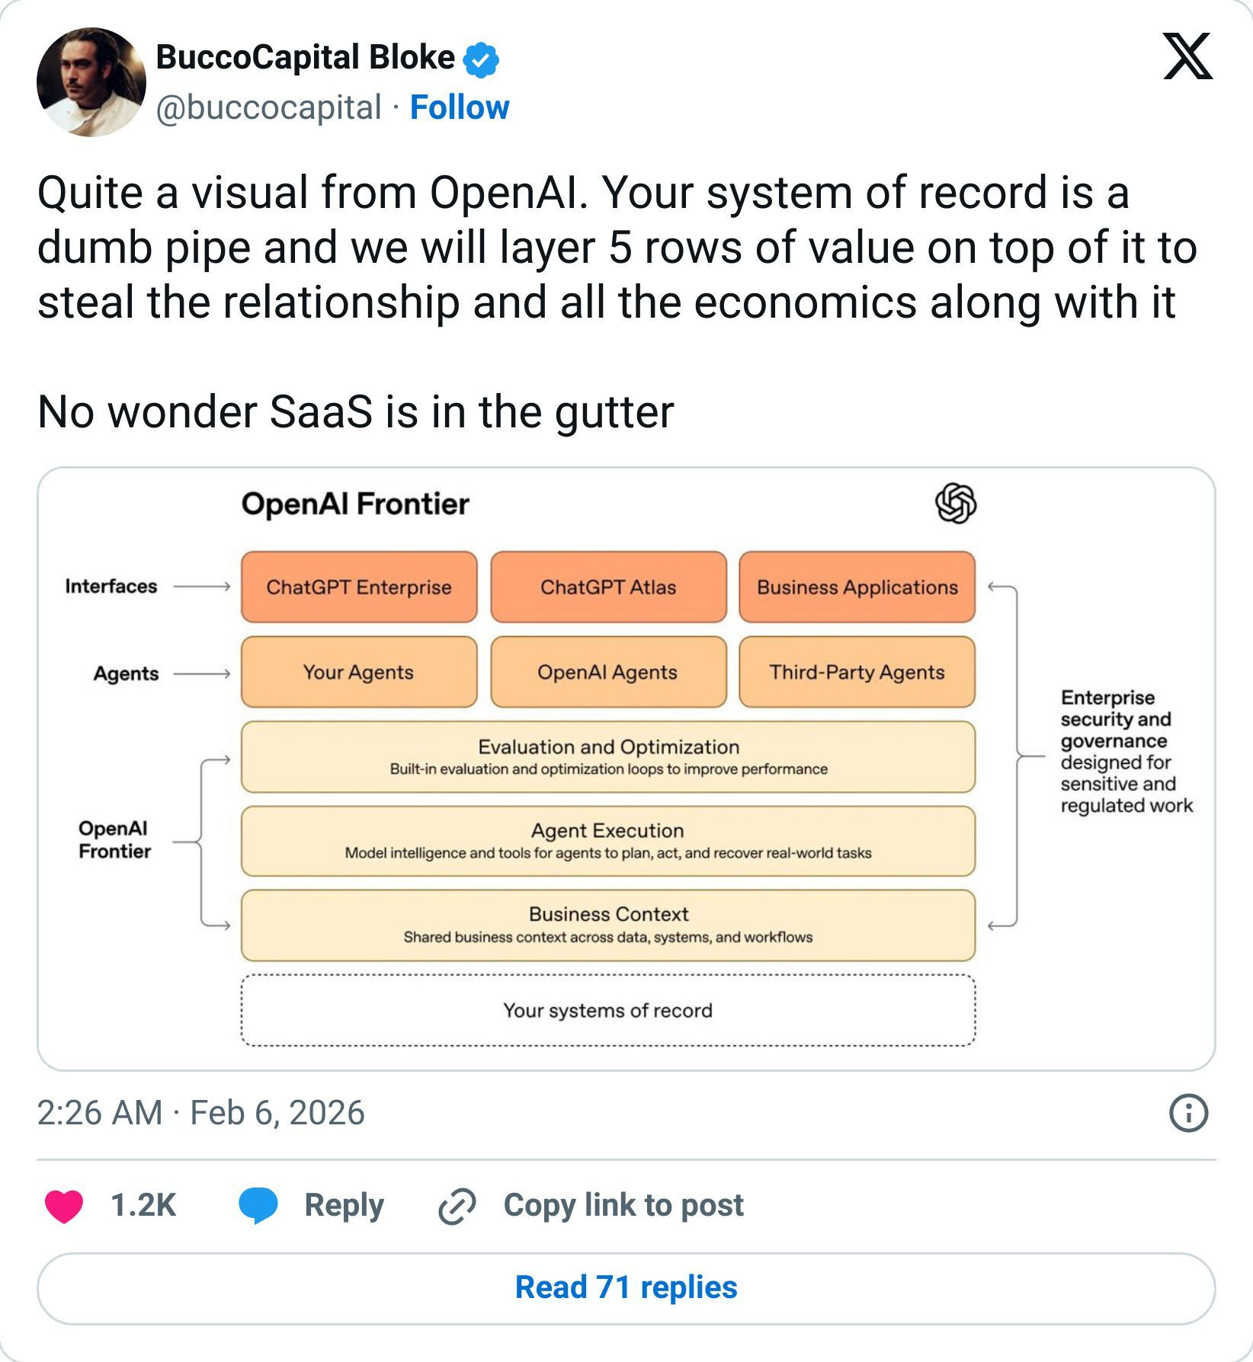The height and width of the screenshot is (1362, 1253).
Task: Click the ChatGPT Enterprise box in diagram
Action: coord(359,587)
